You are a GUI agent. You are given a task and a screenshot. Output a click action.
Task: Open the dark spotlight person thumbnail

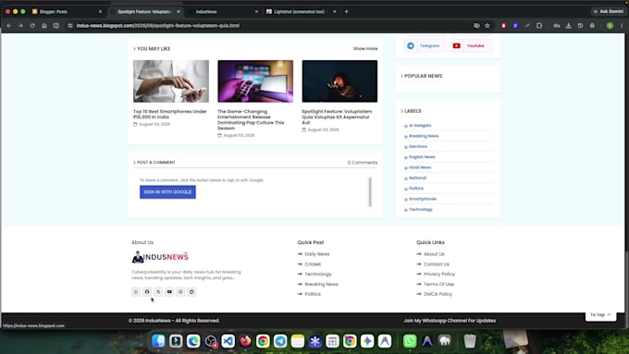click(339, 81)
